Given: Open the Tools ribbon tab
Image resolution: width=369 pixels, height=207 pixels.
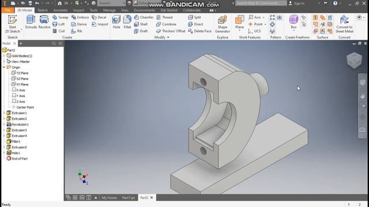Looking at the screenshot, I should click(x=93, y=10).
